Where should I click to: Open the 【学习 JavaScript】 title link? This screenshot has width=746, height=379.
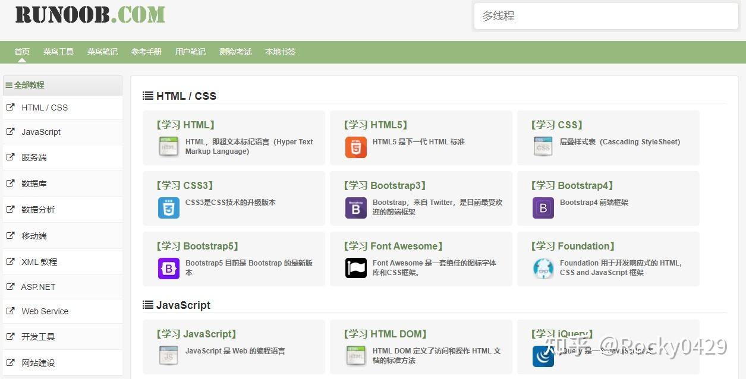pyautogui.click(x=197, y=334)
